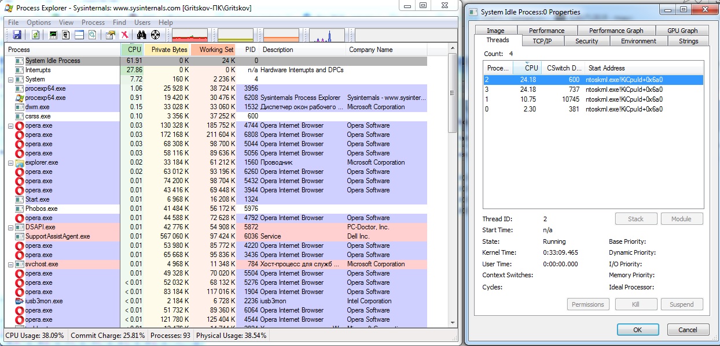Collapse the svchost.exe tree node
Screen dimensions: 720x346
11,264
